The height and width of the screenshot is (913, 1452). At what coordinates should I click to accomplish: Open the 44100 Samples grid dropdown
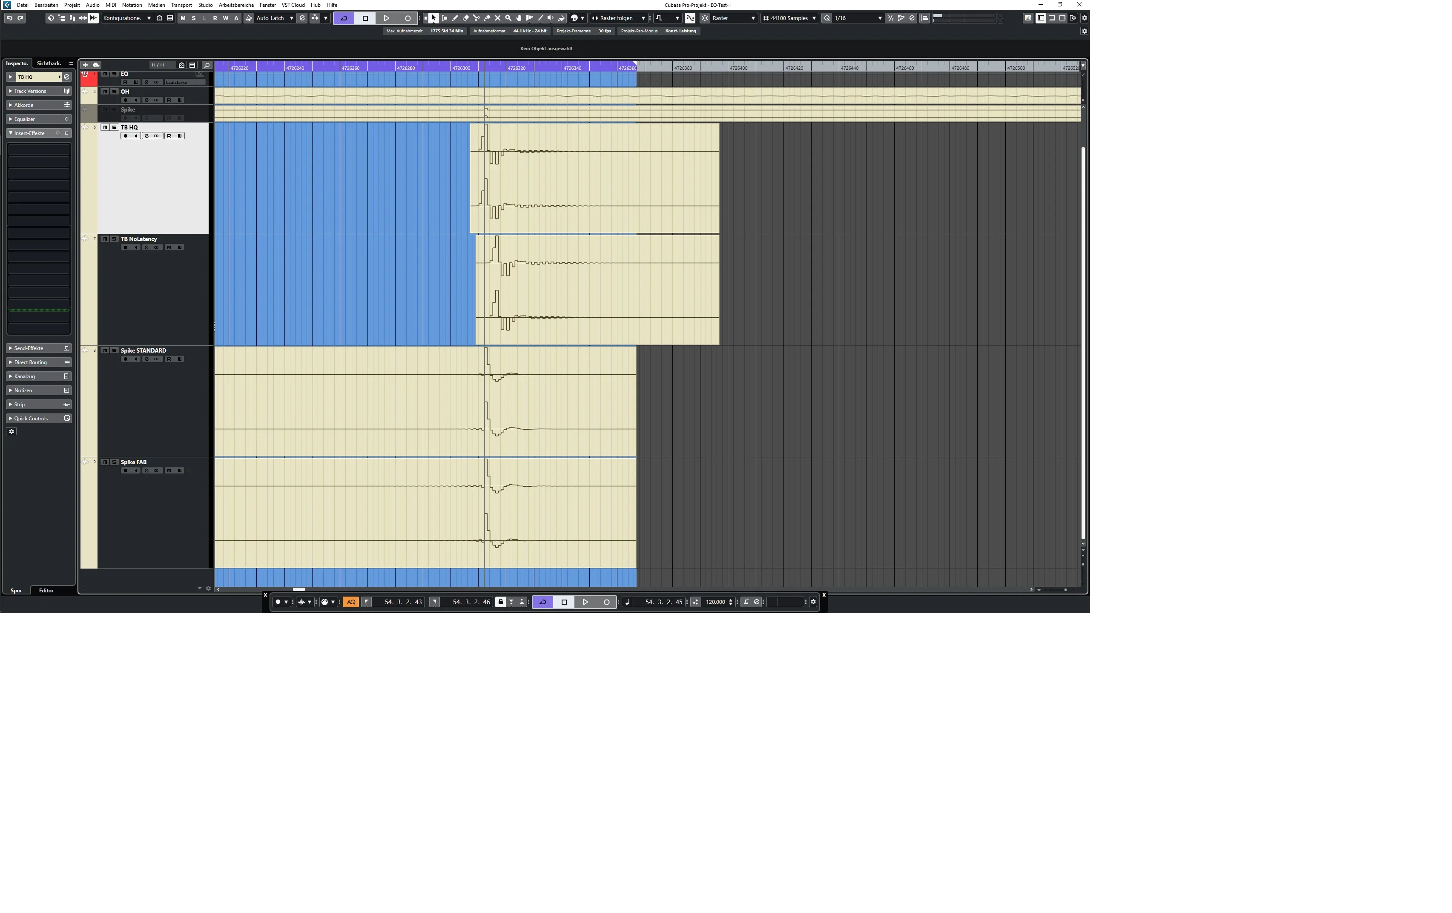[x=789, y=18]
